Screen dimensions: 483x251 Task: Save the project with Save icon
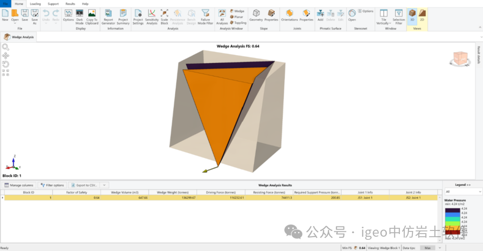click(25, 15)
